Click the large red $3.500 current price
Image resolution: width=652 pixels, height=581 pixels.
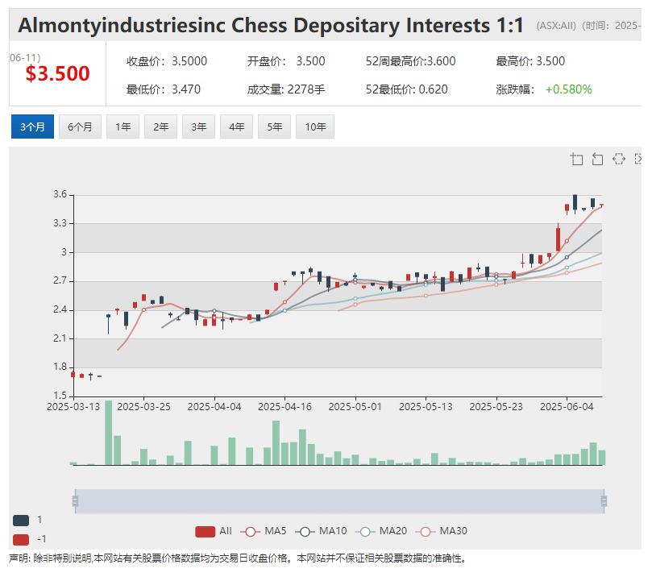point(57,73)
